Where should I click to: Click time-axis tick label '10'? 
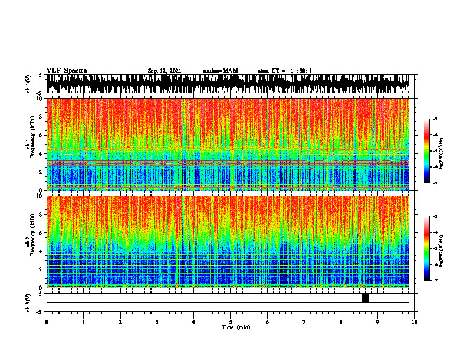(415, 322)
